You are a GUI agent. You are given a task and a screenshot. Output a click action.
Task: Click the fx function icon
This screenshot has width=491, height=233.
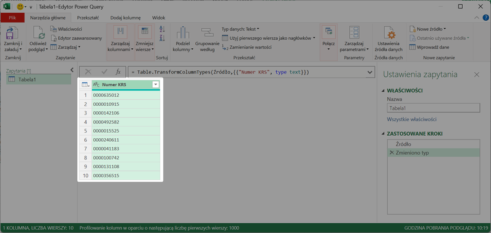pos(118,72)
